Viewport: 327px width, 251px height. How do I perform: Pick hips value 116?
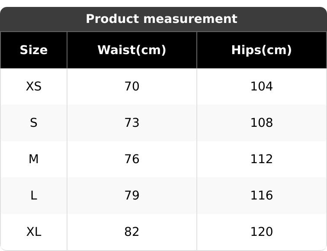[262, 196]
